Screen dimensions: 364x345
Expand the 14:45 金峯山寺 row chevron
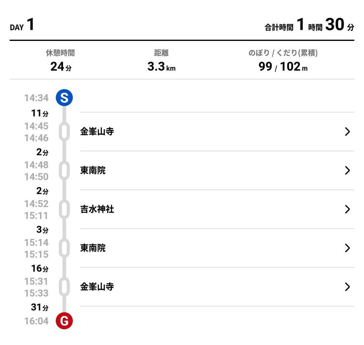[x=347, y=132]
